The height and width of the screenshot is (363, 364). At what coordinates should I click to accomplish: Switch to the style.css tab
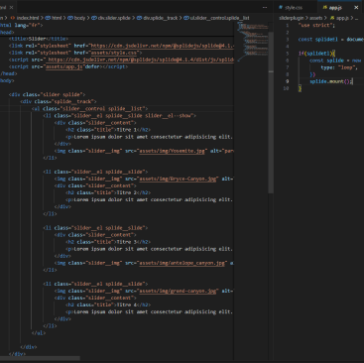point(291,7)
